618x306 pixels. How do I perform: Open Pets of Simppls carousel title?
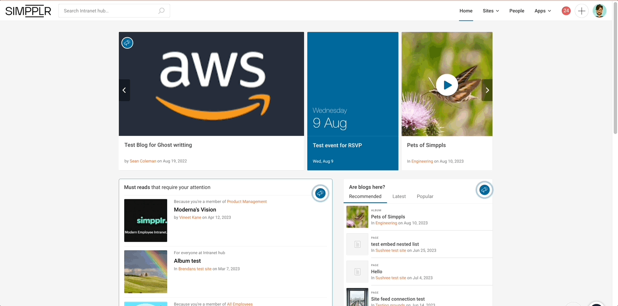(x=426, y=145)
